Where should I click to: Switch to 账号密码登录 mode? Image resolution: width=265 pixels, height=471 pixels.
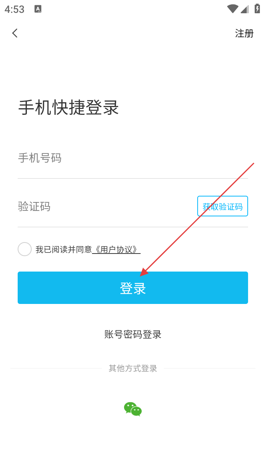click(x=133, y=334)
